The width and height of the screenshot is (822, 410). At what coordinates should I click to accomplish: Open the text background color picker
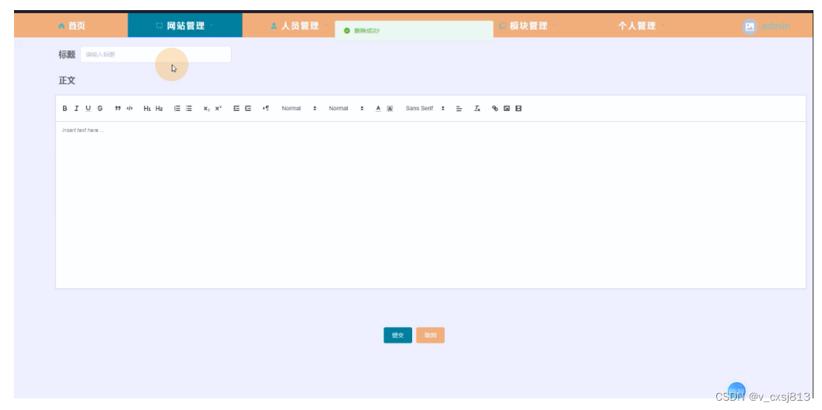tap(390, 109)
